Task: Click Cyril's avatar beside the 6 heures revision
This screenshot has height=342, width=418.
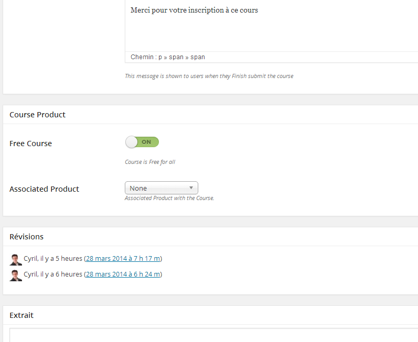Action: click(16, 275)
